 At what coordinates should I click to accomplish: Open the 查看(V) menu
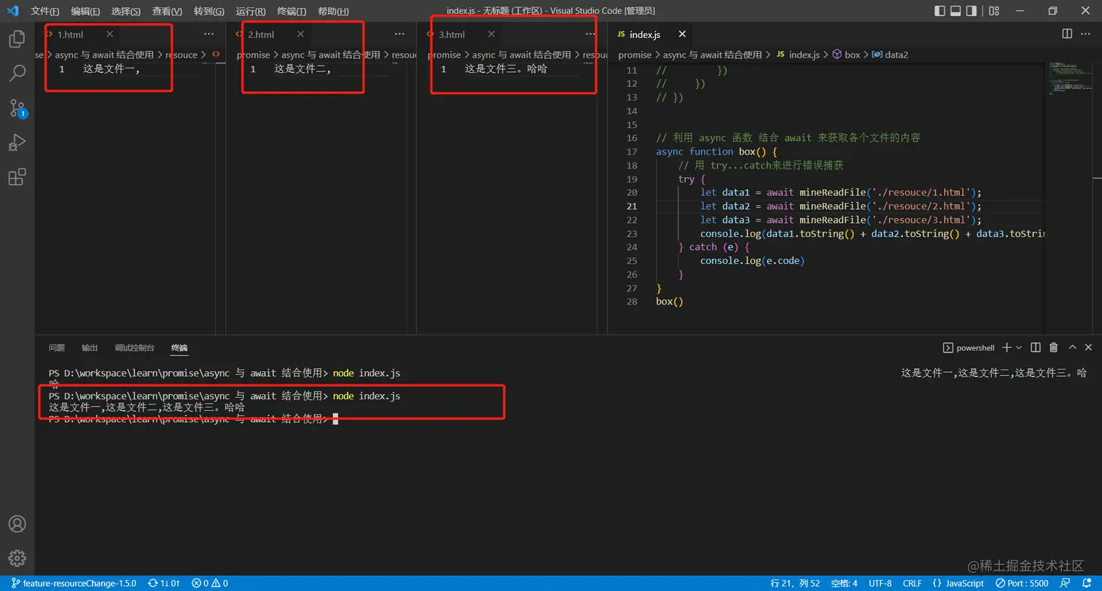click(168, 11)
